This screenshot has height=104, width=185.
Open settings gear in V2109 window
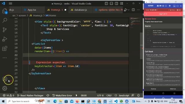170,6
